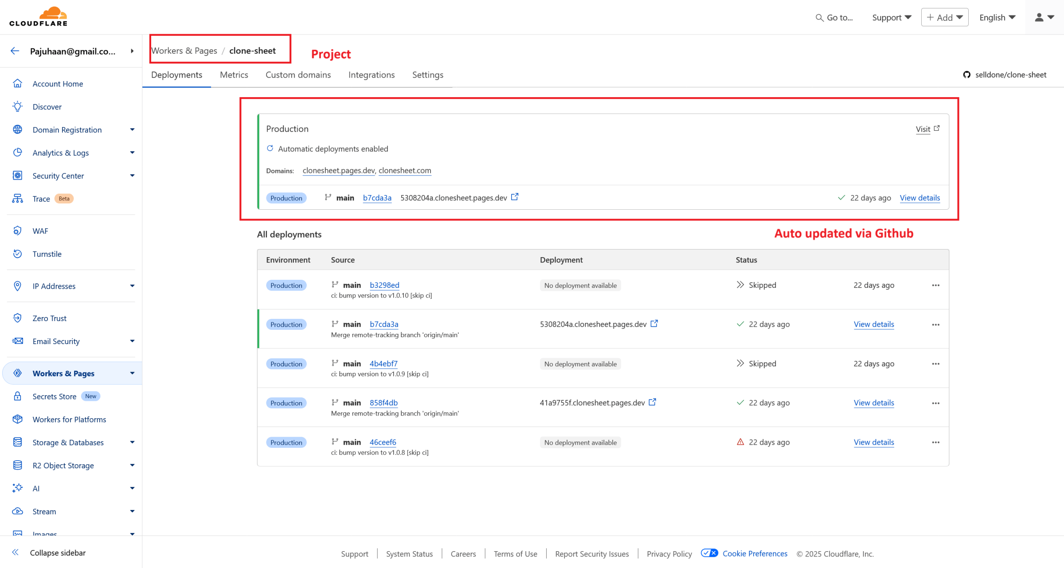Expand the Analytics & Logs arrow
This screenshot has width=1064, height=568.
(132, 153)
